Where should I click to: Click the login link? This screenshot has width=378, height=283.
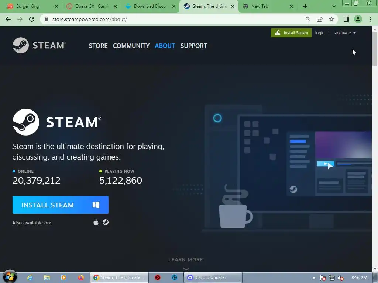[320, 33]
